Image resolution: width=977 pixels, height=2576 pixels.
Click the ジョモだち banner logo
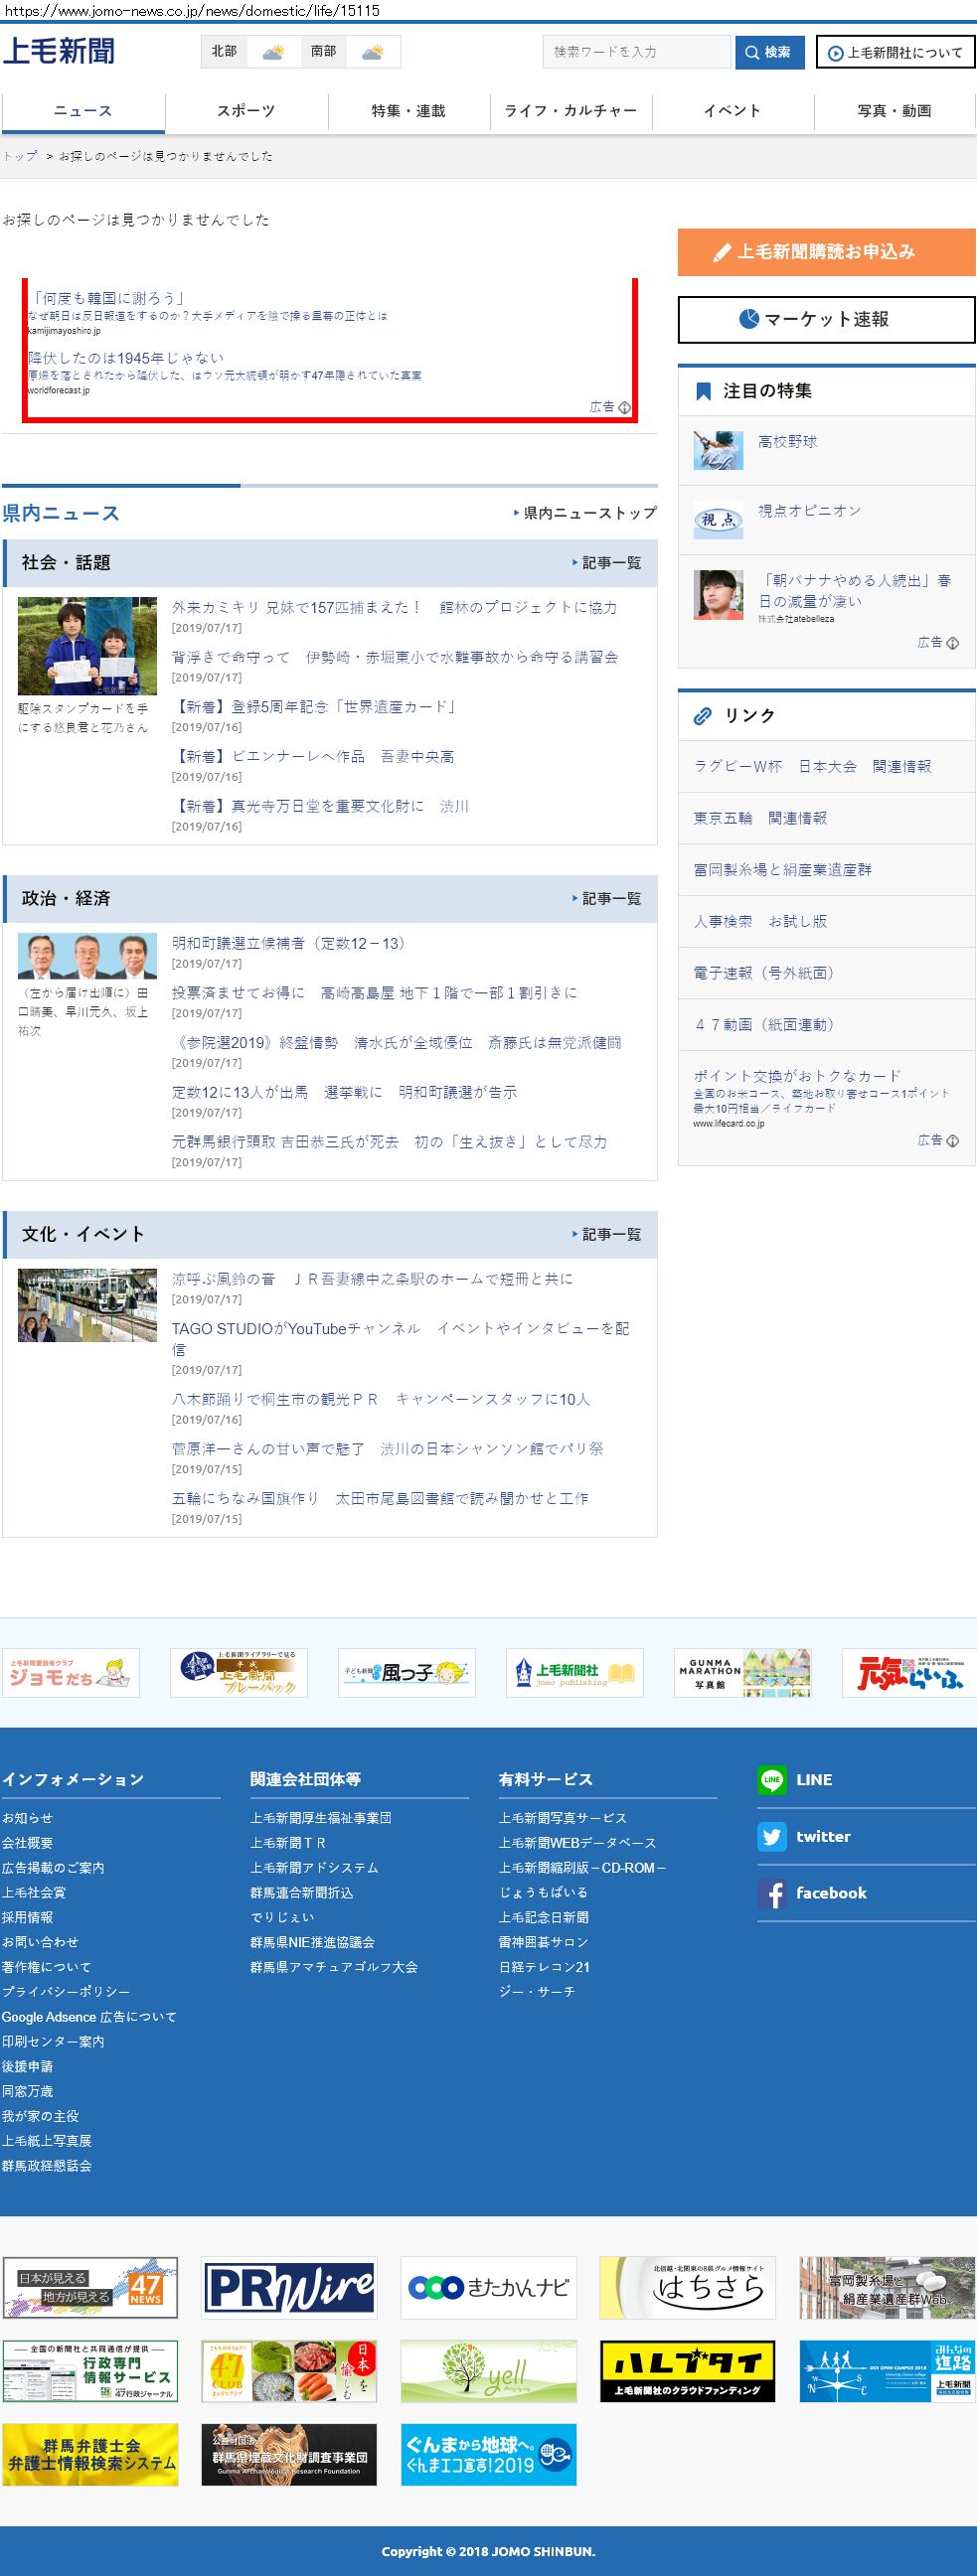pos(70,1673)
